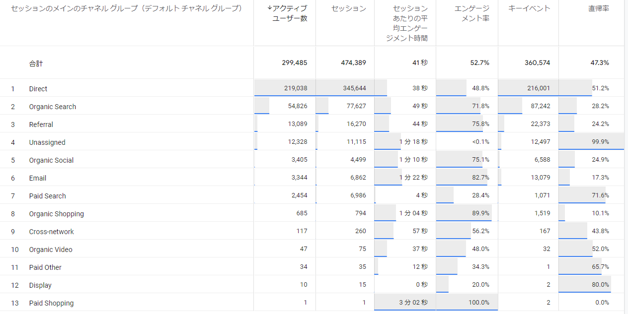Select the Organic Shopping row
This screenshot has height=314, width=628.
point(57,214)
